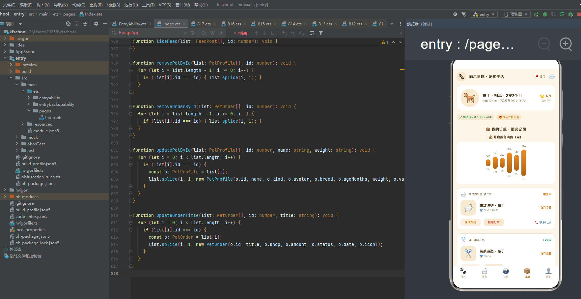Expand the entryability folder
The height and width of the screenshot is (299, 581).
[x=29, y=98]
